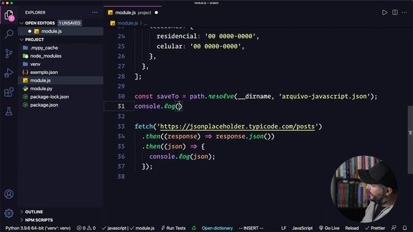
Task: Click Run Tests in status bar
Action: 174,228
